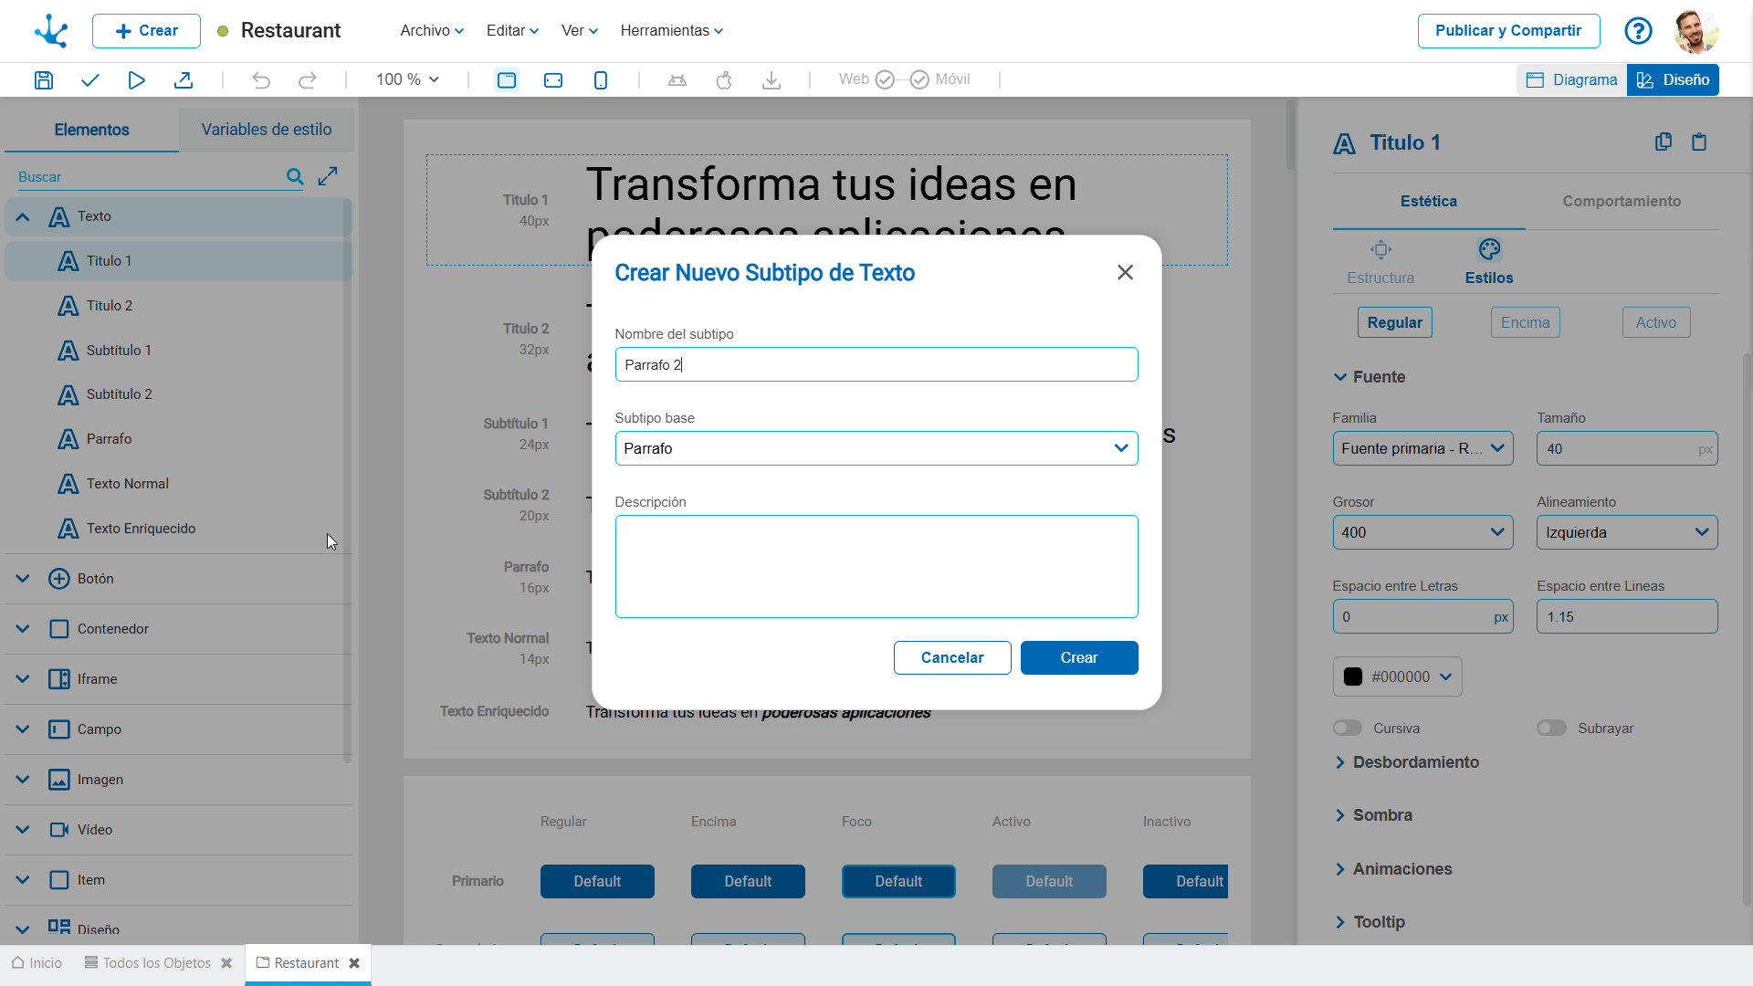This screenshot has width=1753, height=986.
Task: Enable the Subrayar switch
Action: pyautogui.click(x=1551, y=728)
